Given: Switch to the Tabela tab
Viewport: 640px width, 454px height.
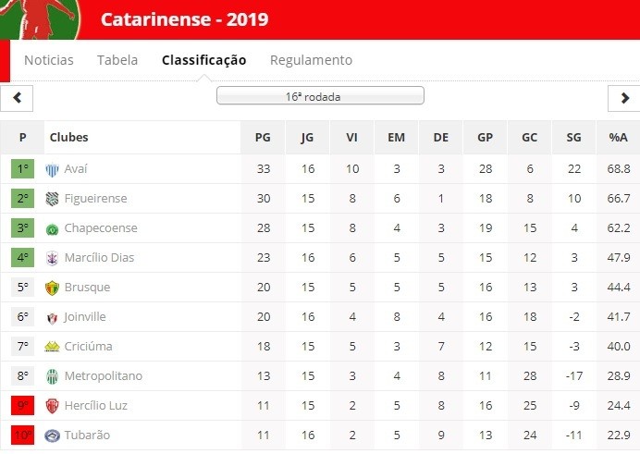Looking at the screenshot, I should [117, 60].
